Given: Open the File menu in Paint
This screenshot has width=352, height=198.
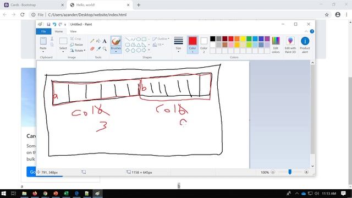Looking at the screenshot, I should coord(43,31).
